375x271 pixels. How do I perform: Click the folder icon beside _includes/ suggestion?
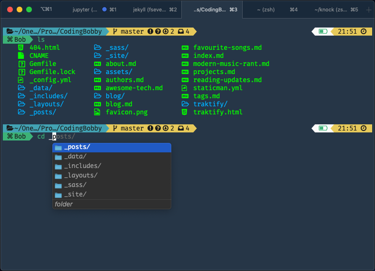(58, 167)
